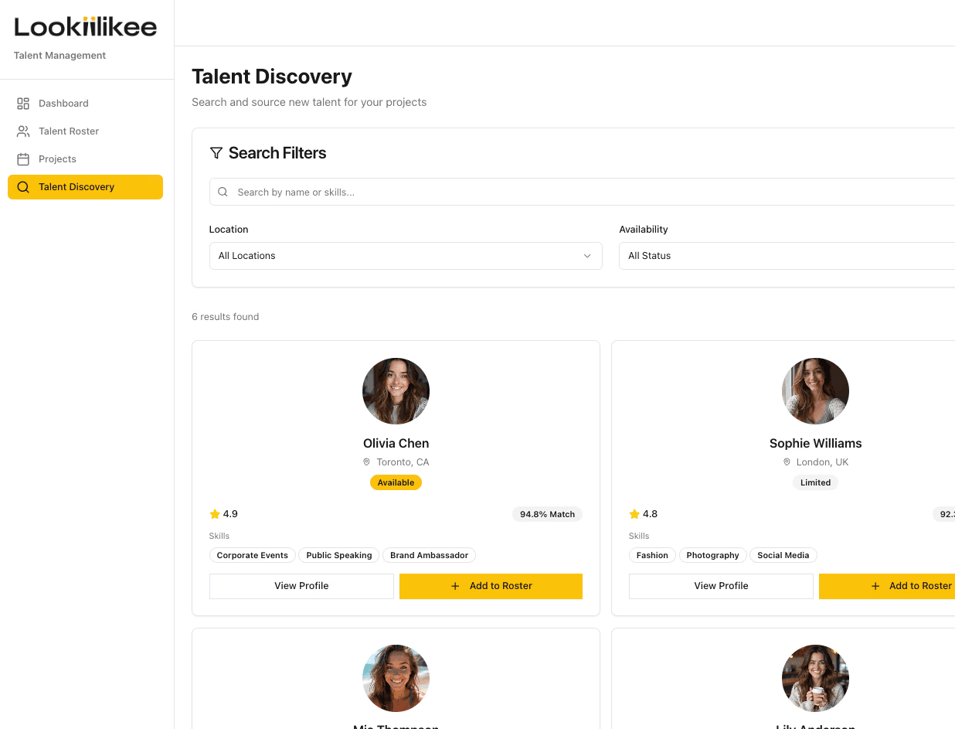
Task: Click the Talent Management subtitle
Action: tap(59, 56)
